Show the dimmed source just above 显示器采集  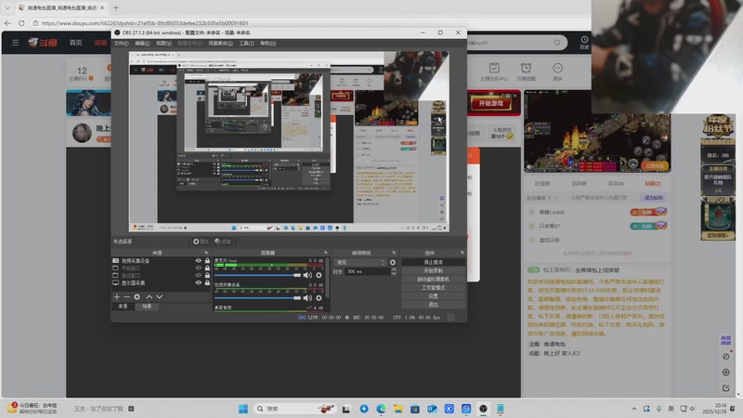[199, 275]
